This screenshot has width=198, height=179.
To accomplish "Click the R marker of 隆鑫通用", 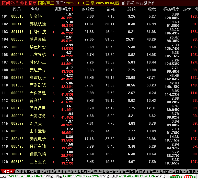I will [x=53, y=109].
